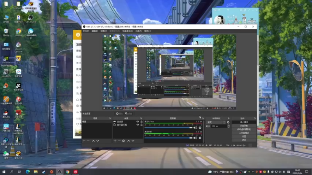Open File Explorer from the taskbar
The height and width of the screenshot is (175, 312).
click(x=35, y=171)
